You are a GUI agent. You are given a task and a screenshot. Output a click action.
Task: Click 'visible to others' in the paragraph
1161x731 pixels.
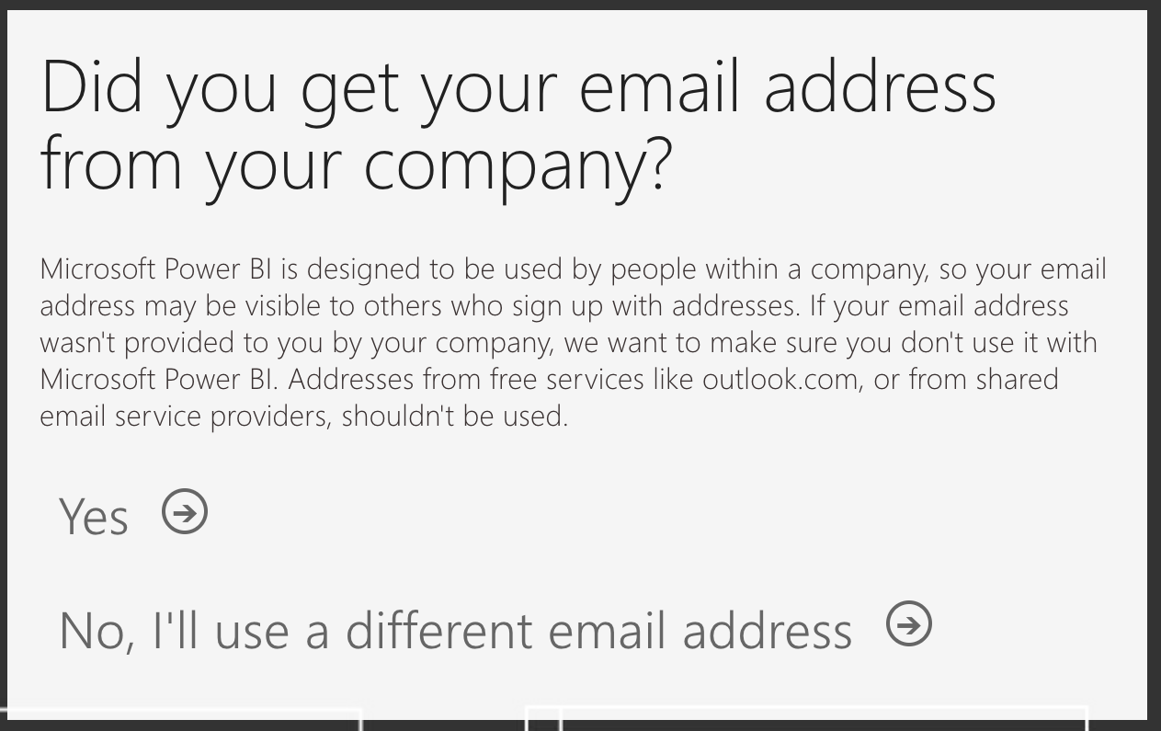click(x=347, y=306)
